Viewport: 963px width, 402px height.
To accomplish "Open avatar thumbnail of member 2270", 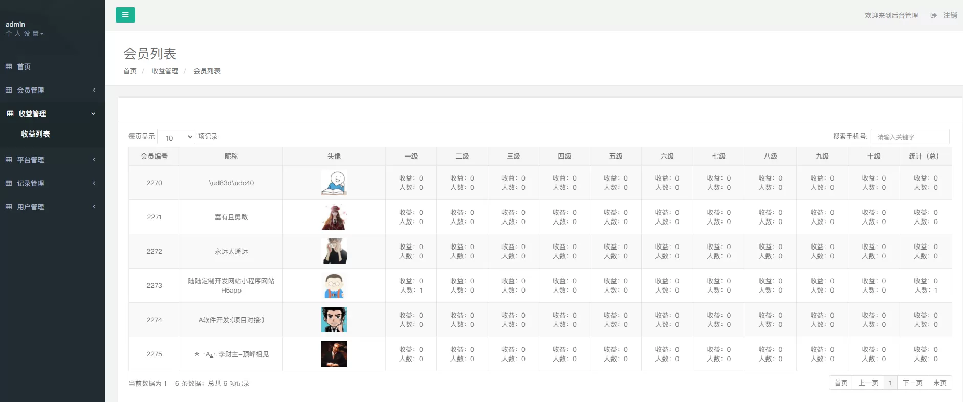I will point(334,183).
